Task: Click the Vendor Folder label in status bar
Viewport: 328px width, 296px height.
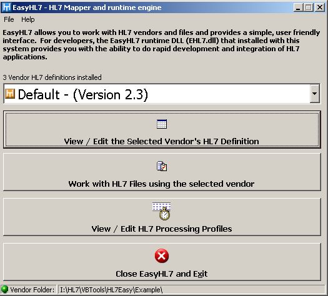Action: point(32,290)
